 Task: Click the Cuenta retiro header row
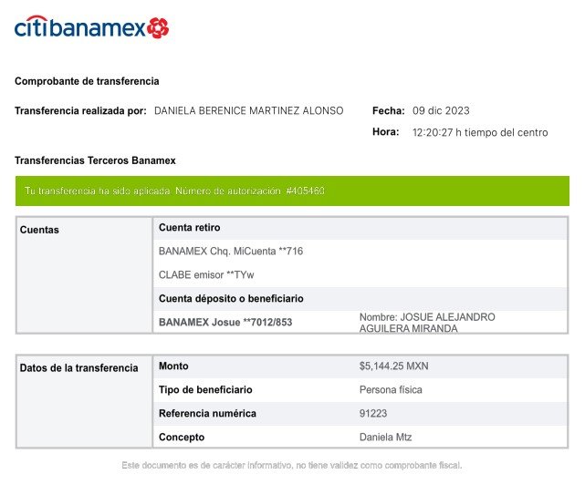point(360,228)
